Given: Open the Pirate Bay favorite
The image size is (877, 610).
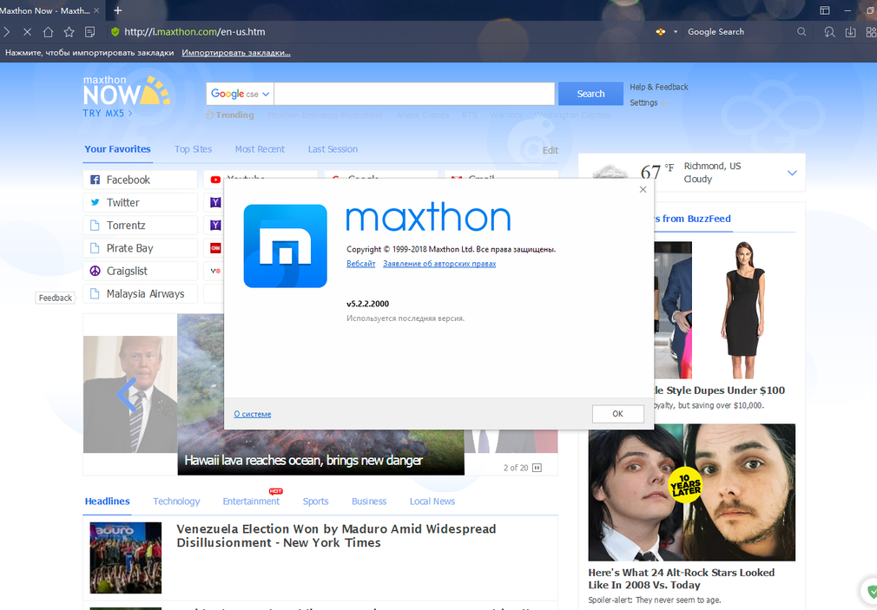Looking at the screenshot, I should pyautogui.click(x=141, y=248).
